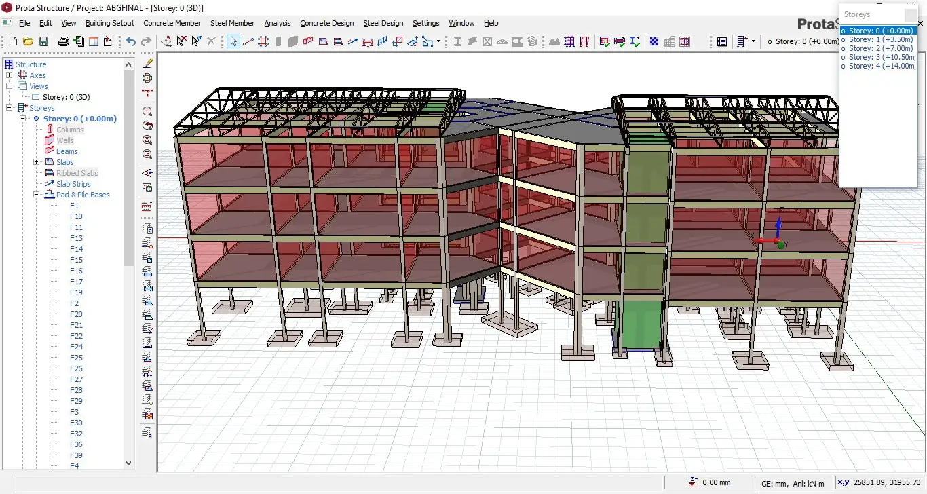Image resolution: width=927 pixels, height=494 pixels.
Task: Collapse the Pad & Pile Bases node
Action: pos(37,195)
